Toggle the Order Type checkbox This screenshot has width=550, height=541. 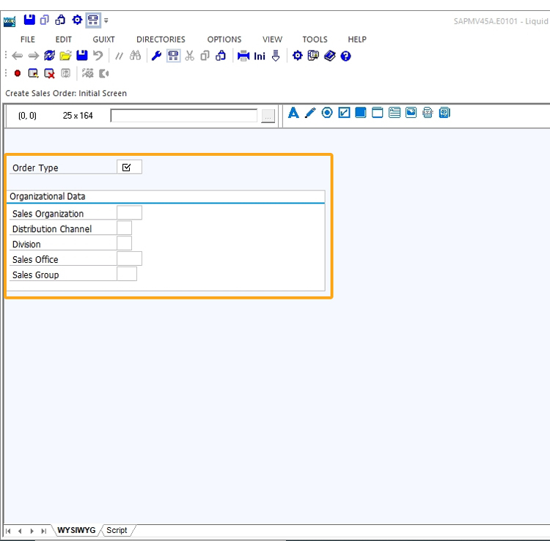click(127, 168)
